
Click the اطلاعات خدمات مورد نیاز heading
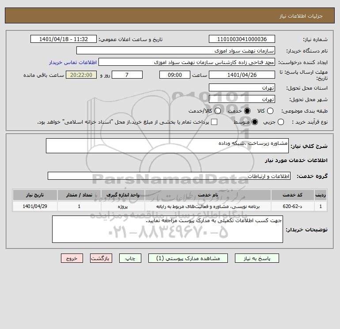click(x=296, y=160)
